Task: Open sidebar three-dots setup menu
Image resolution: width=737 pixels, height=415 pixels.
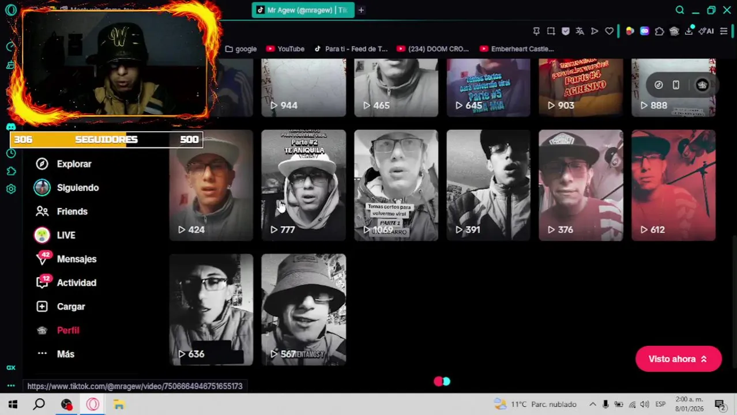Action: tap(11, 386)
